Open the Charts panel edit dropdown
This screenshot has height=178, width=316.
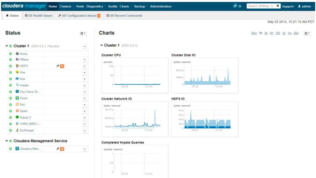click(x=307, y=33)
